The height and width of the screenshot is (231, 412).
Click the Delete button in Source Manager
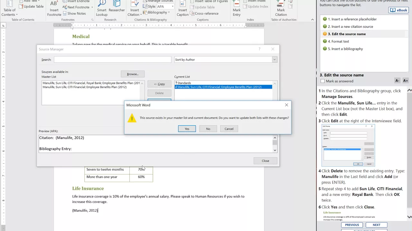[159, 93]
